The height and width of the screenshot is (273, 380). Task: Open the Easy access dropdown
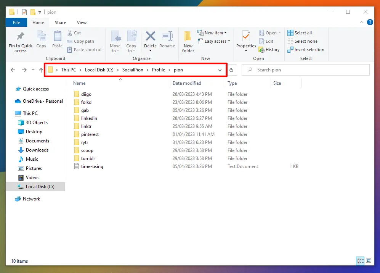click(x=214, y=41)
